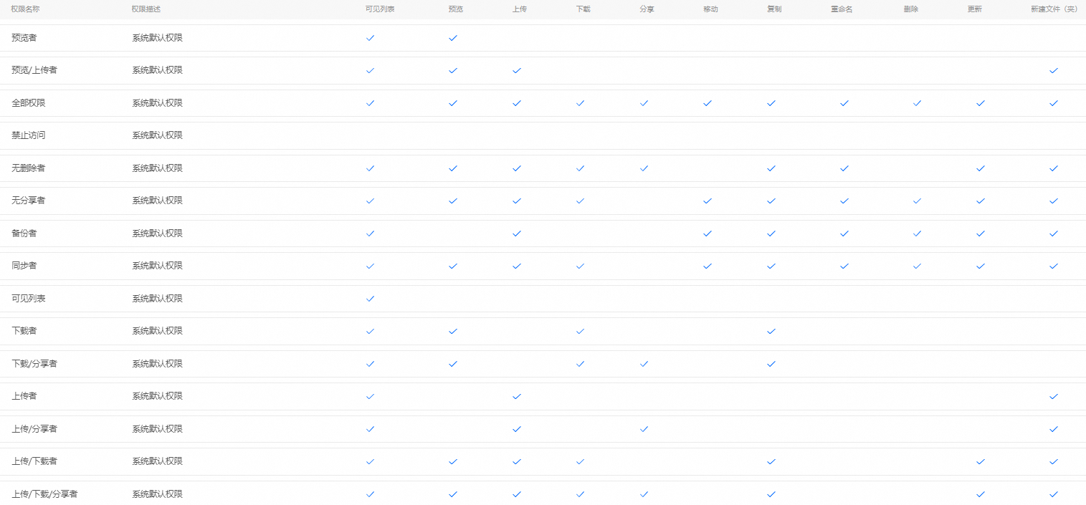Click the 删除 column header

[911, 9]
